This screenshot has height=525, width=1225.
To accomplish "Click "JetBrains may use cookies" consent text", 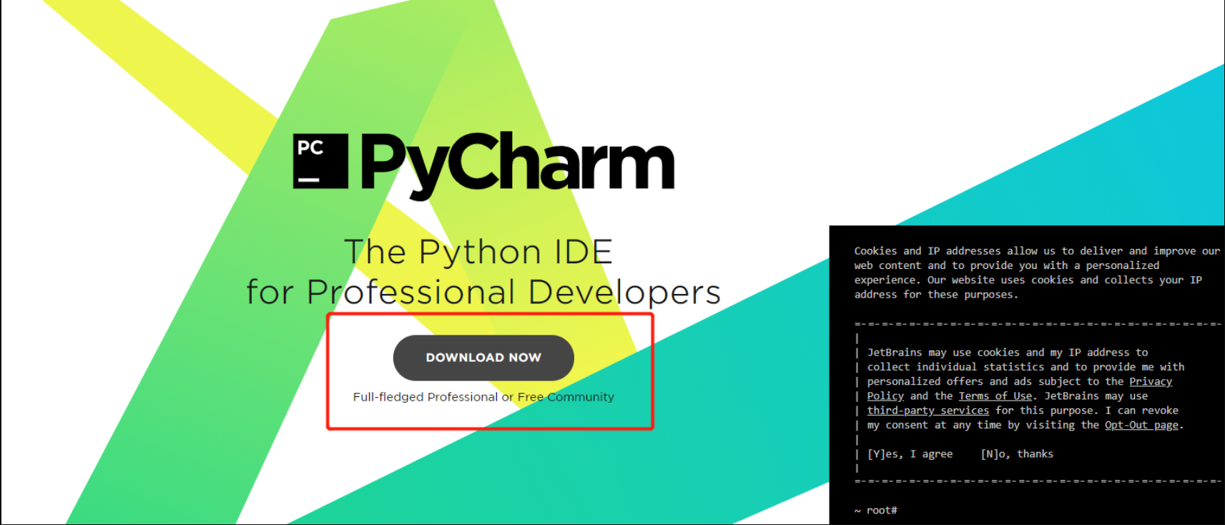I will (x=1025, y=388).
